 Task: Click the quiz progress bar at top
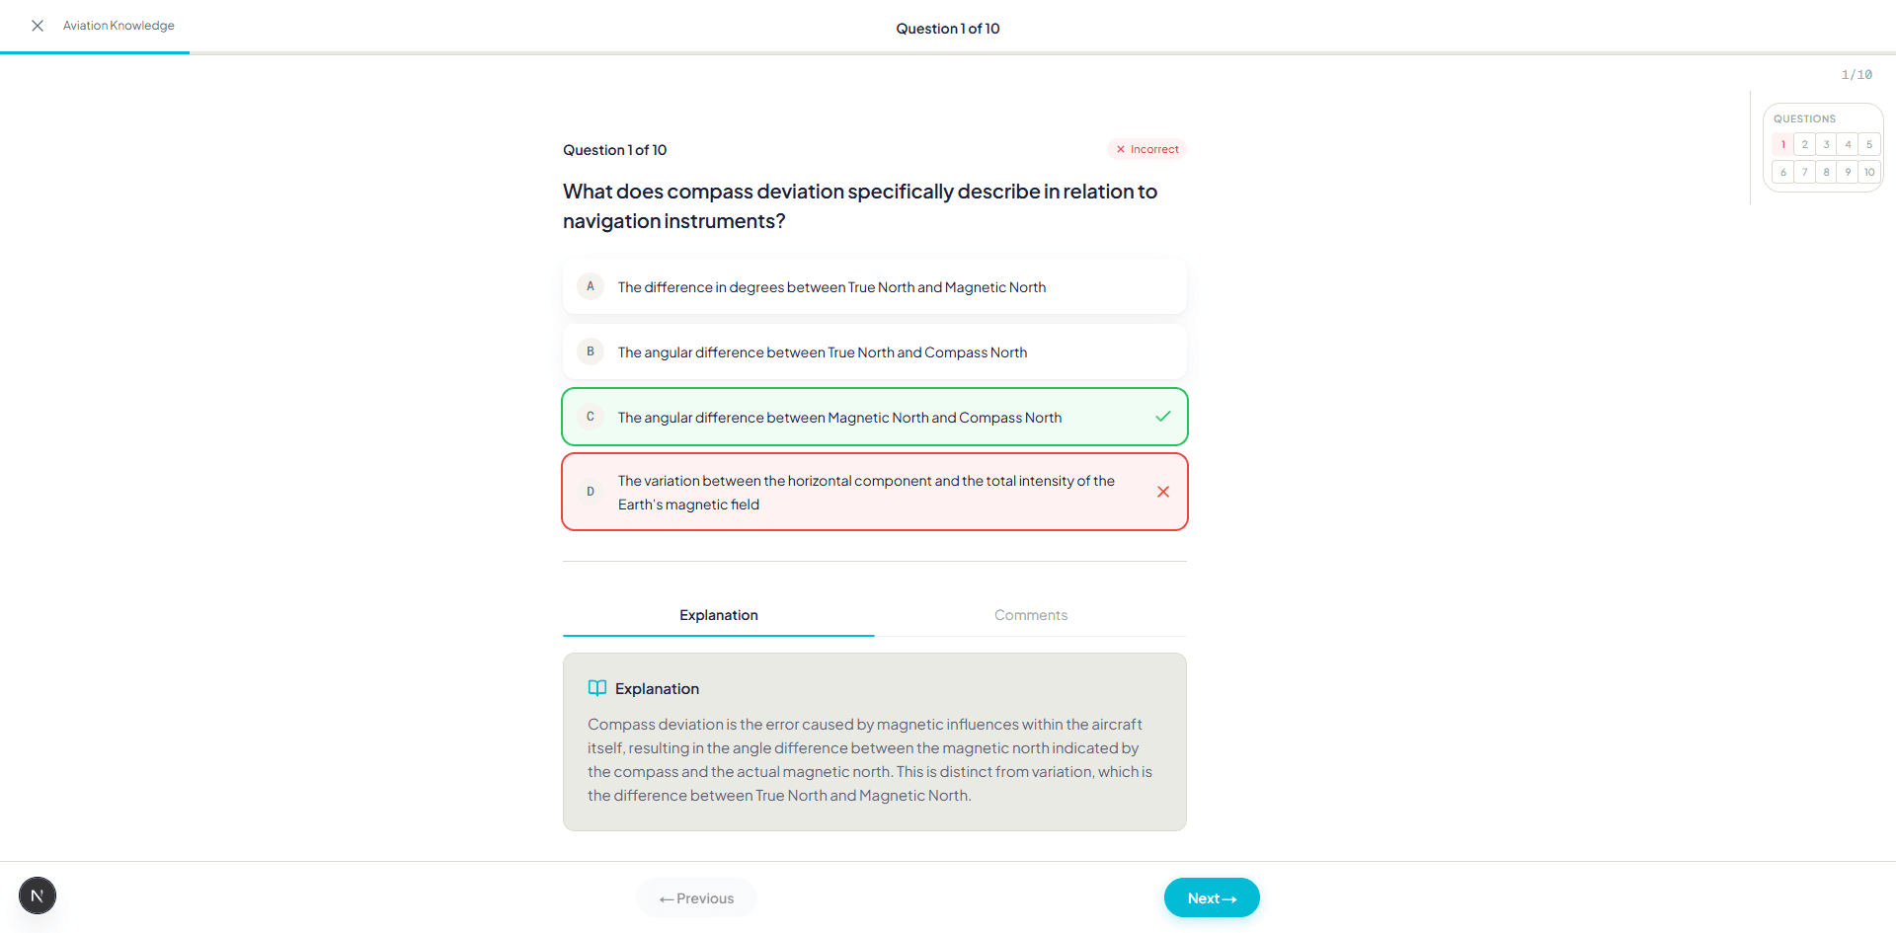(x=948, y=53)
